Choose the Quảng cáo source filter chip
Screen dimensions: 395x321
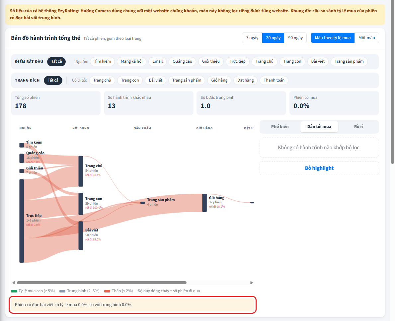pyautogui.click(x=182, y=61)
